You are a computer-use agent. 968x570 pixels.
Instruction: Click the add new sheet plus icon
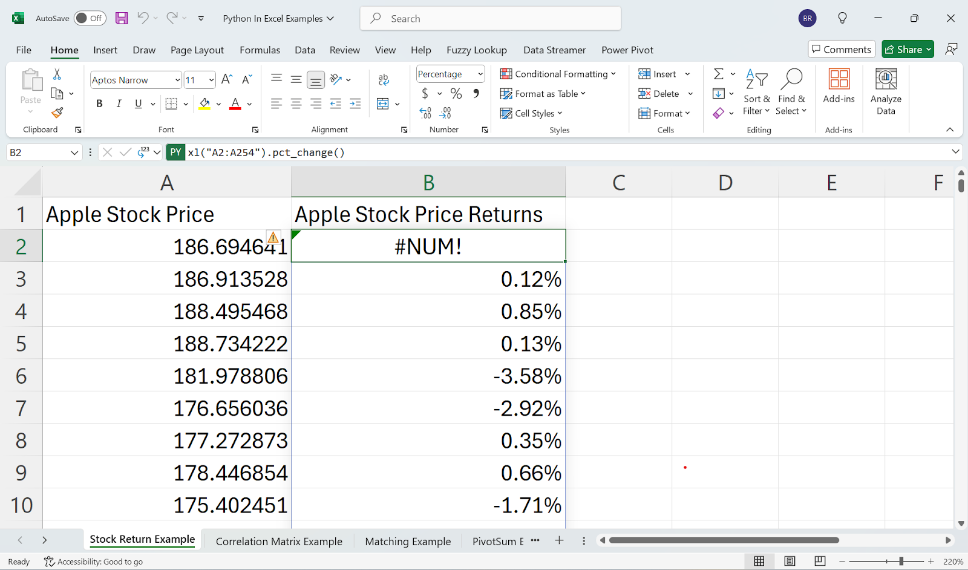coord(559,540)
